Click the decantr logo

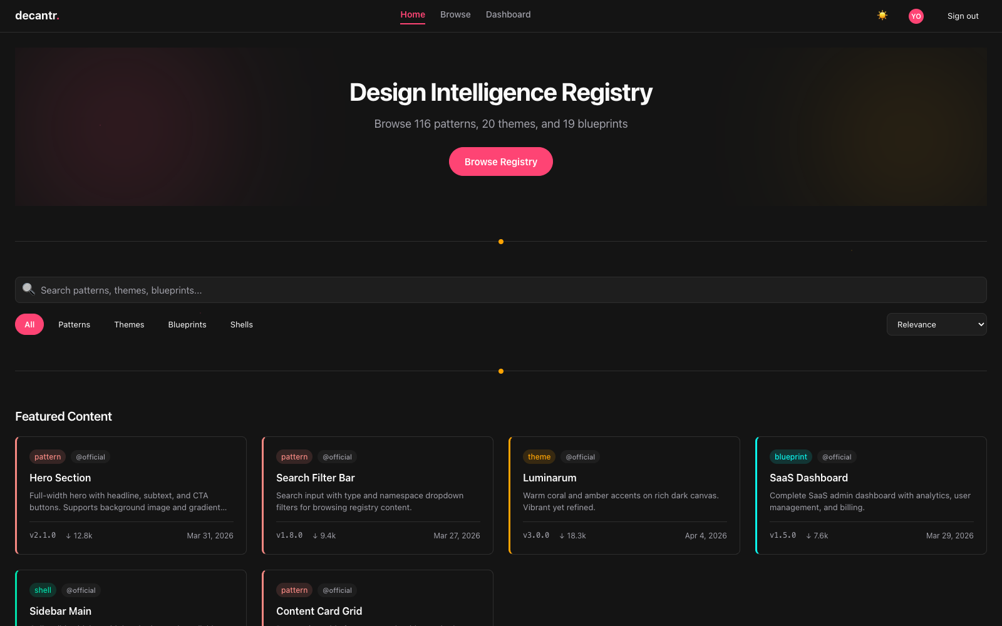(x=37, y=16)
